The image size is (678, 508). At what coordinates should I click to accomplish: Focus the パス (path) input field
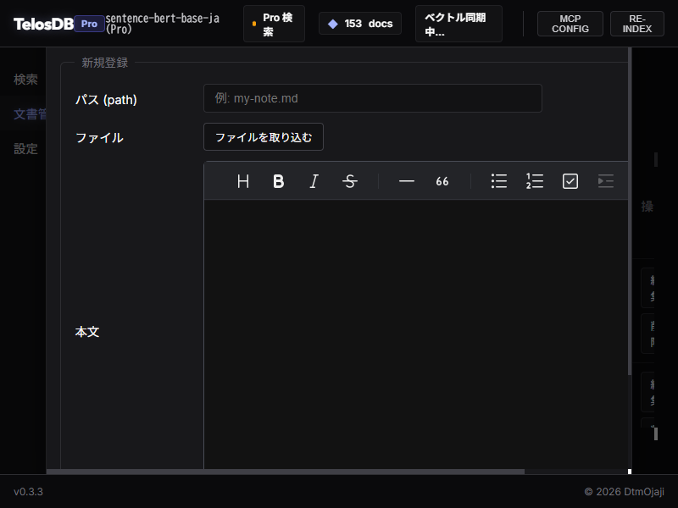click(372, 98)
